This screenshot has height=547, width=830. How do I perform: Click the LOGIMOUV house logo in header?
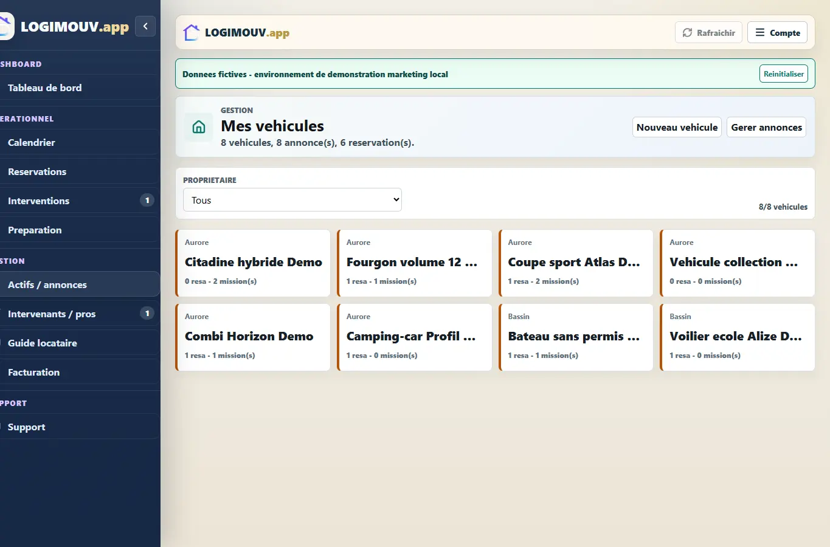pos(192,32)
